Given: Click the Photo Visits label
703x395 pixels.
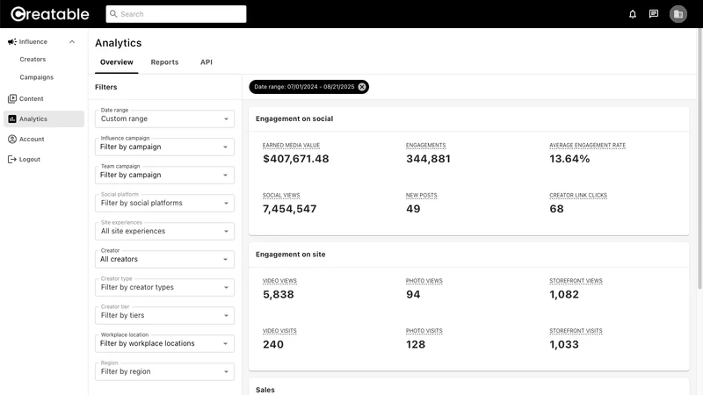Looking at the screenshot, I should tap(424, 331).
